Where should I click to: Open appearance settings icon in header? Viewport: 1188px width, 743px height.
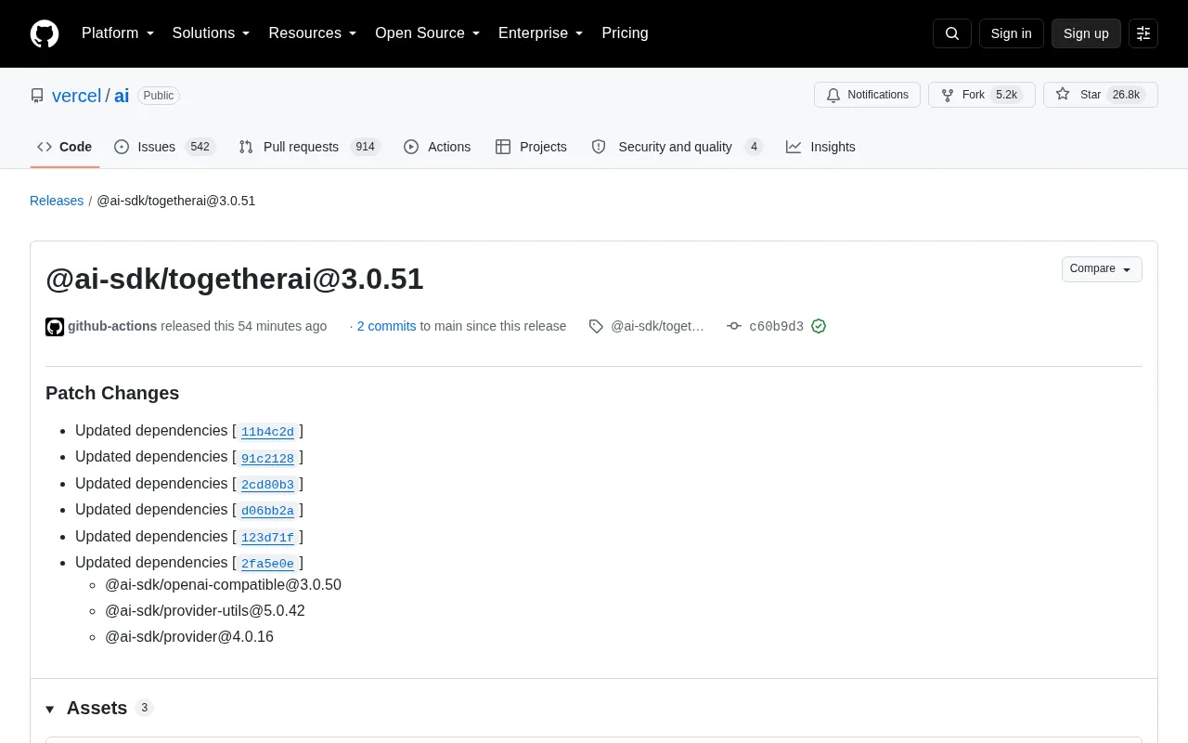coord(1143,33)
